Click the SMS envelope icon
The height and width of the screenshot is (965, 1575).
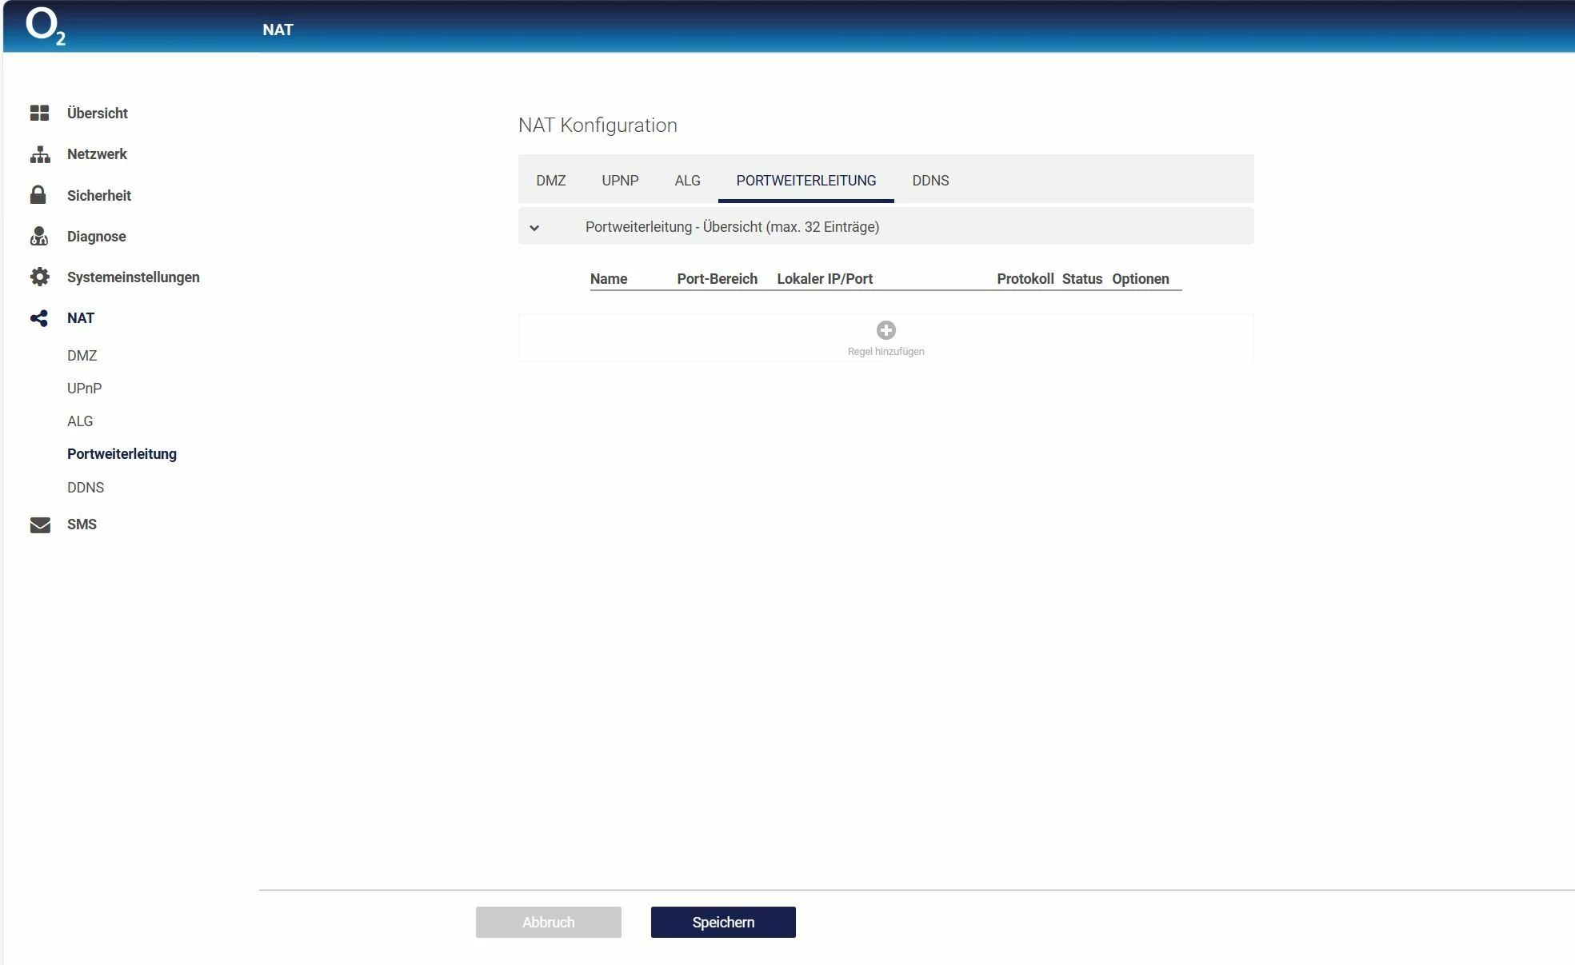click(x=39, y=524)
